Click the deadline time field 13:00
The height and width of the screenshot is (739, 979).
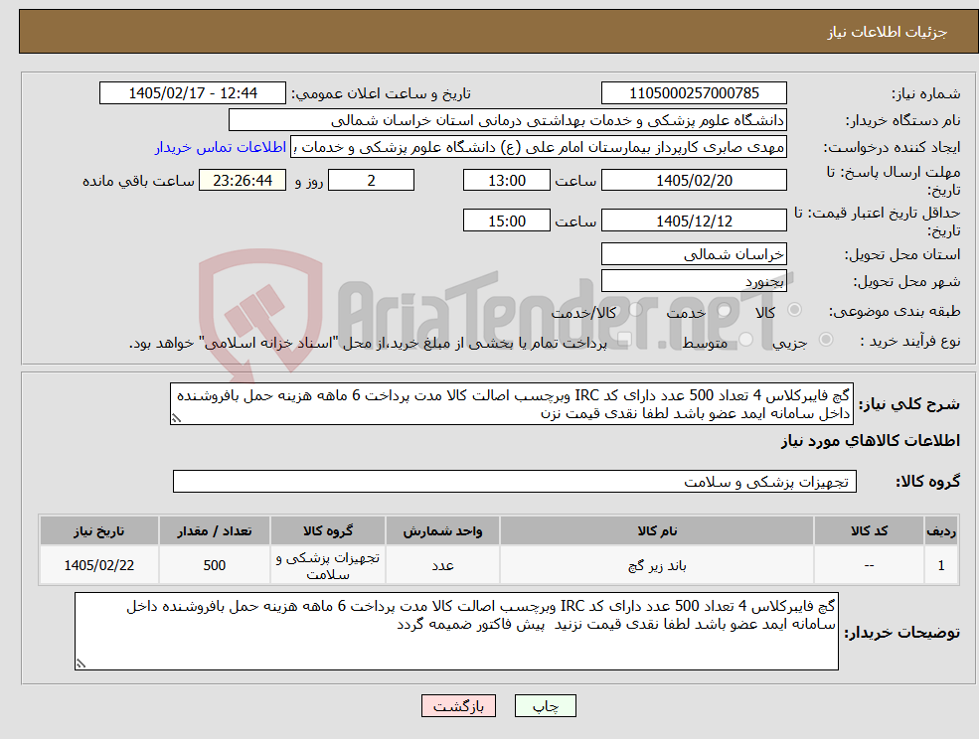506,181
